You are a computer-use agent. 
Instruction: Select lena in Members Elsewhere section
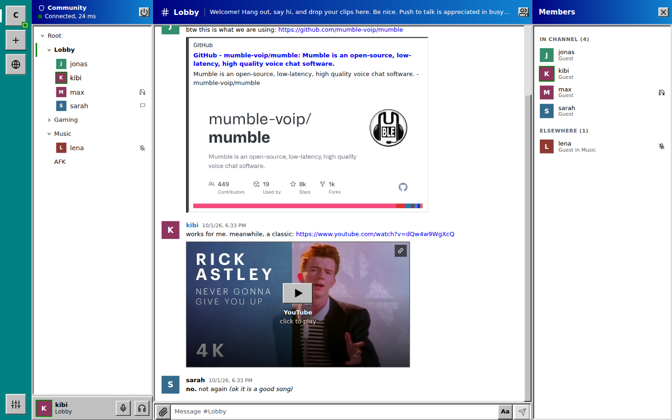[x=603, y=147]
